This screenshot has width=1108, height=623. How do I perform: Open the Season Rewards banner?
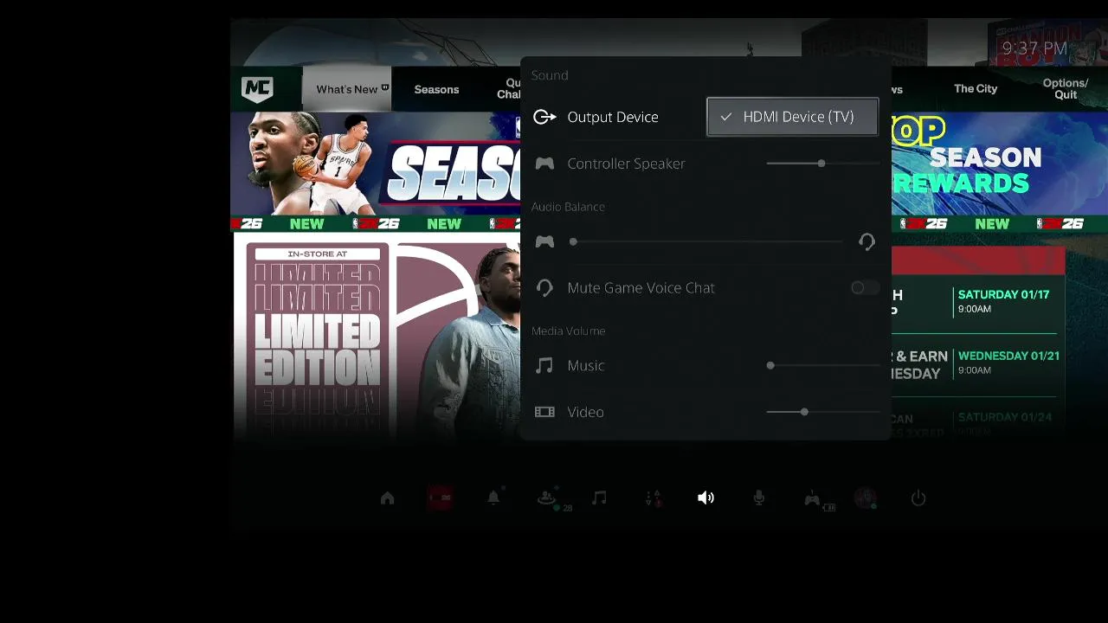click(1000, 164)
